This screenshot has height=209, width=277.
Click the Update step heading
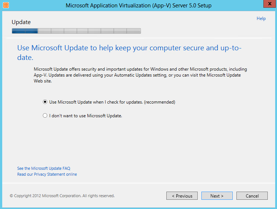click(x=21, y=22)
